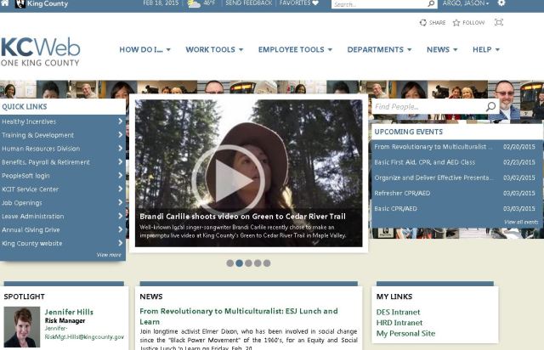This screenshot has width=544, height=350.
Task: Open the ARGO, JASON user dropdown
Action: tap(466, 3)
